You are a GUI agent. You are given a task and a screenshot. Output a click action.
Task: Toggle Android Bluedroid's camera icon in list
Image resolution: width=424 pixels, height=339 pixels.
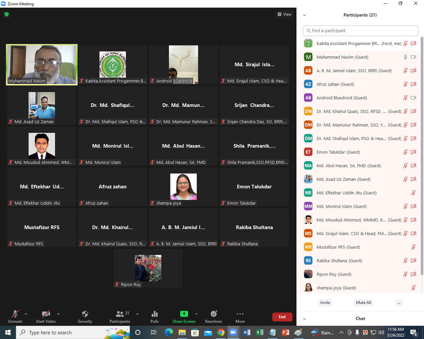413,98
